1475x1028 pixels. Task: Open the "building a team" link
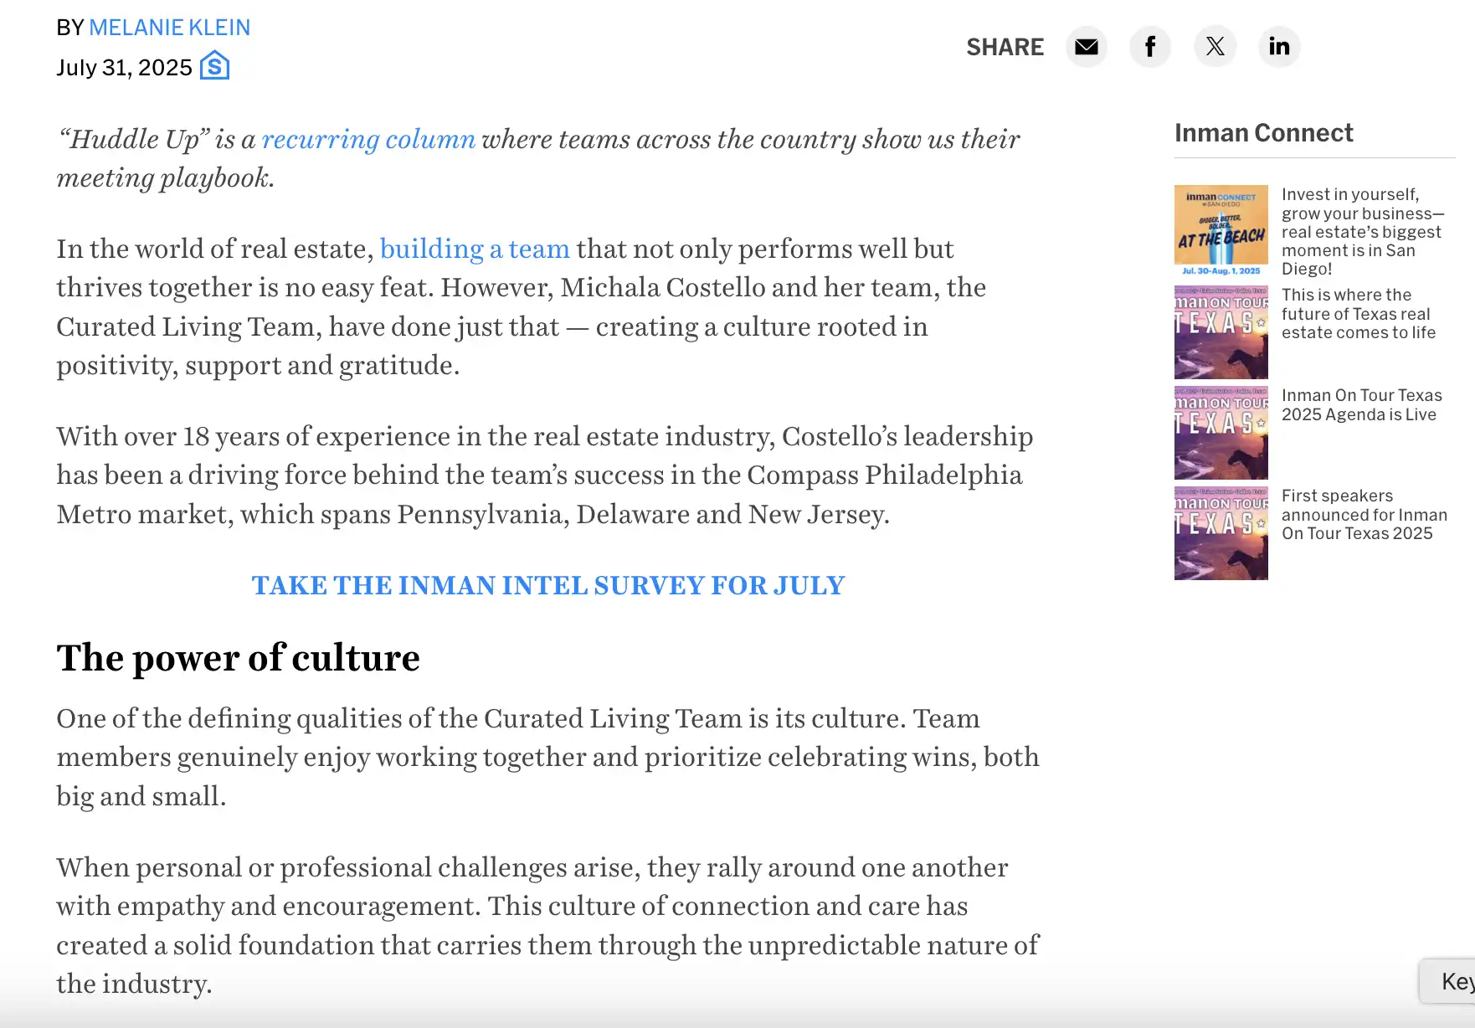[x=475, y=249]
